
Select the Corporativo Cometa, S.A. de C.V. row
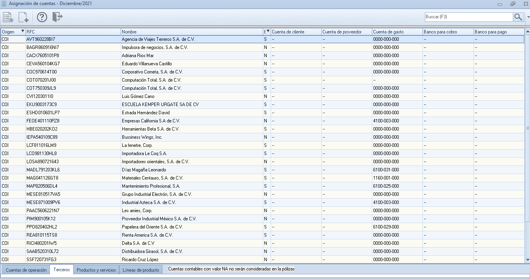(152, 72)
